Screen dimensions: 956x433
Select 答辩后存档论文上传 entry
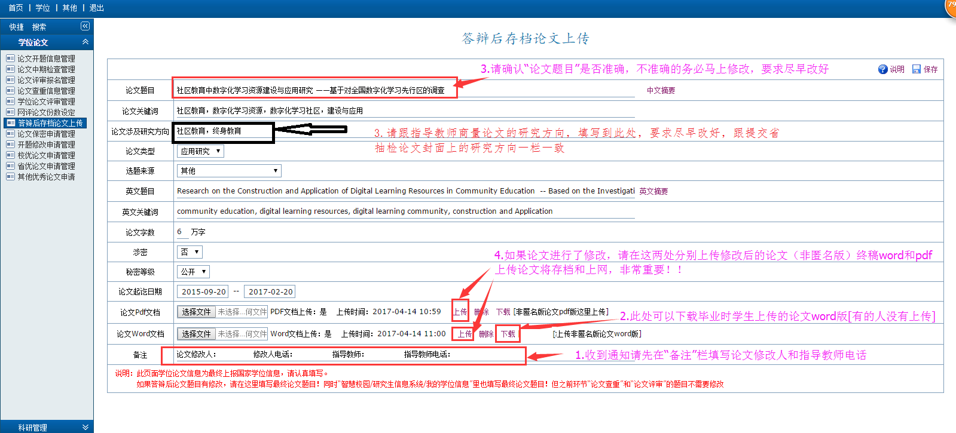pyautogui.click(x=50, y=123)
